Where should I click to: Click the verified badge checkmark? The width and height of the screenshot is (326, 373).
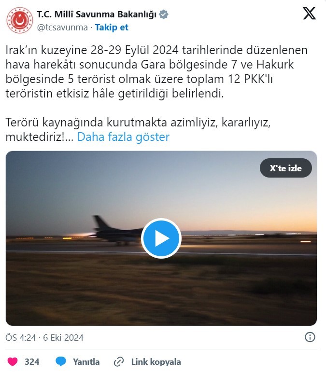coord(164,14)
